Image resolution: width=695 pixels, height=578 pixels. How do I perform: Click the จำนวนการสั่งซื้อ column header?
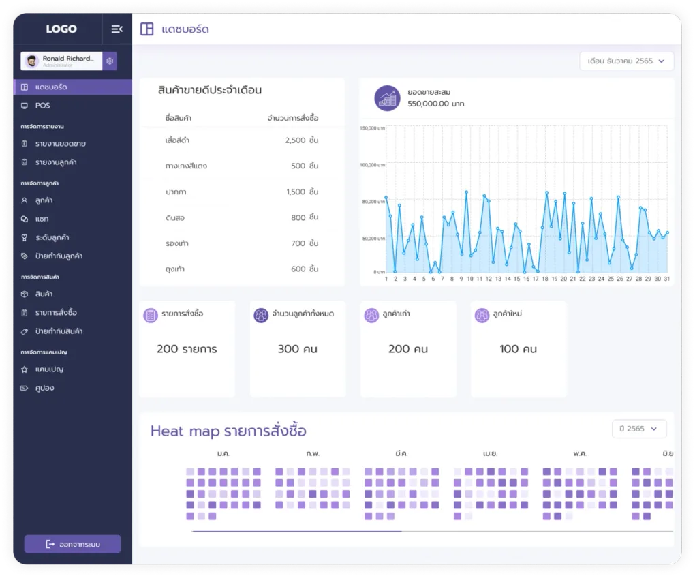click(x=293, y=118)
